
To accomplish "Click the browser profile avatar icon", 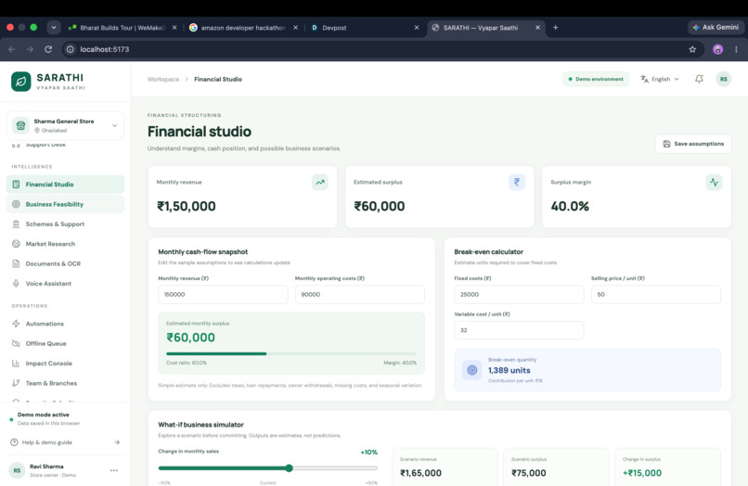I will click(717, 49).
